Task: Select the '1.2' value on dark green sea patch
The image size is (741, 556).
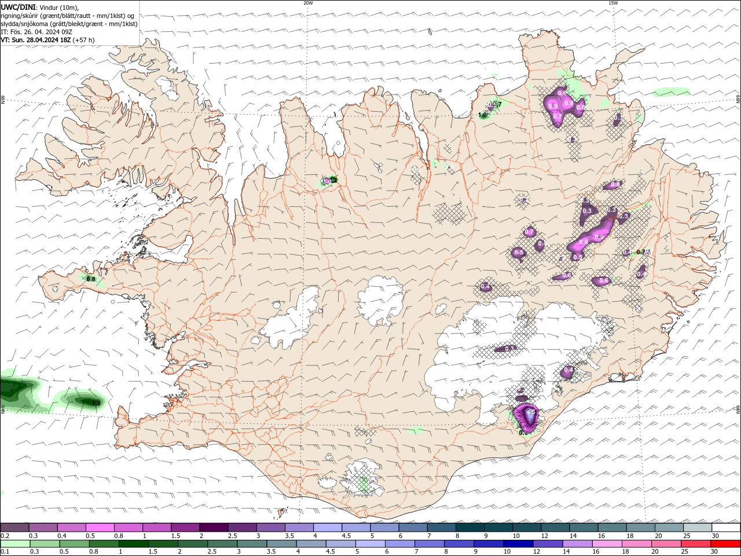Action: [97, 403]
